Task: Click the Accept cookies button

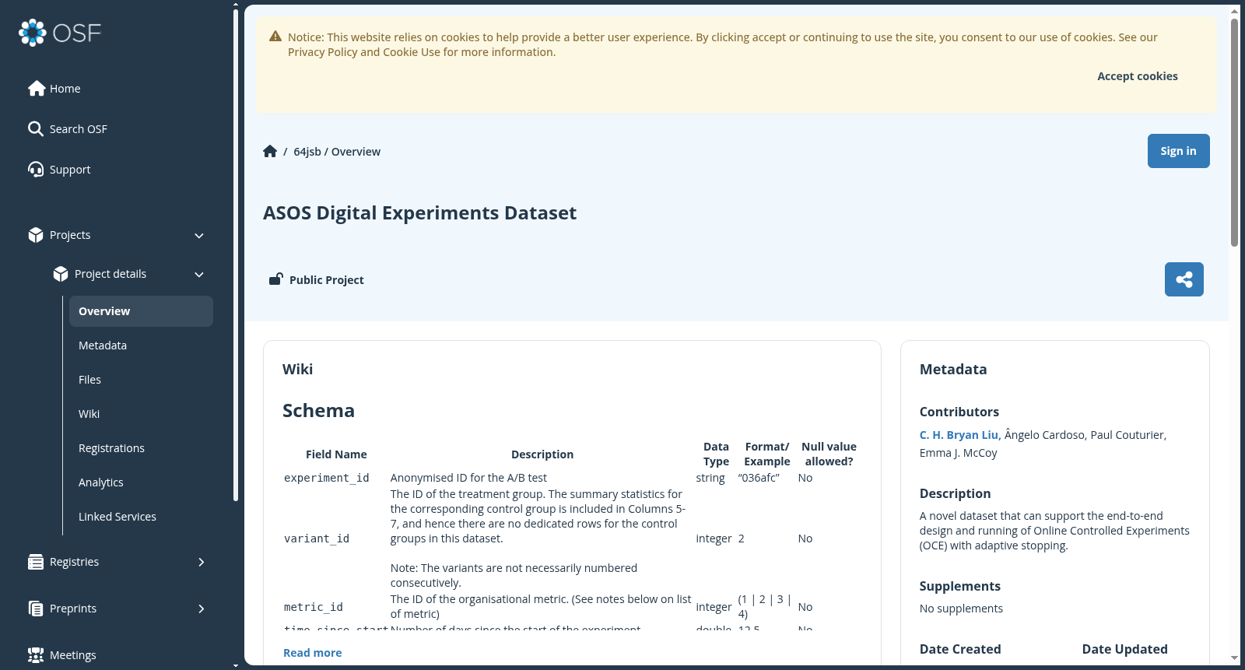Action: (x=1137, y=76)
